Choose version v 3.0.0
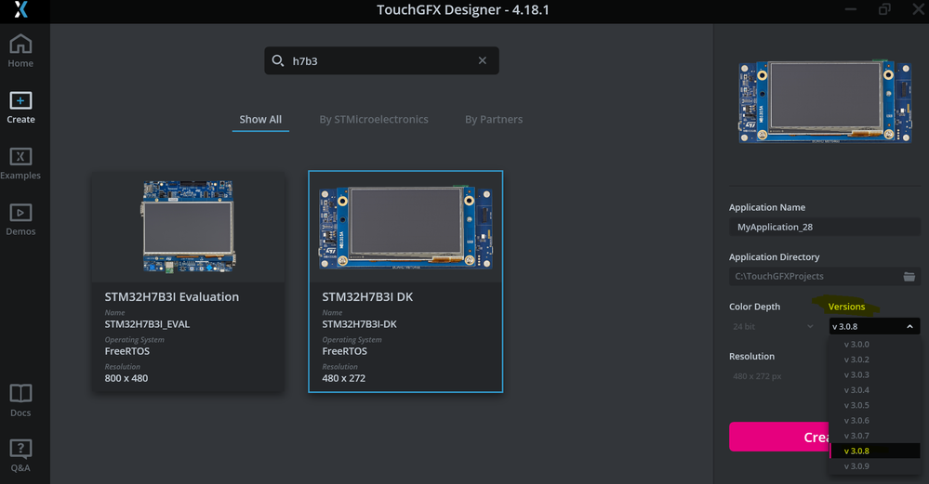 (874, 345)
